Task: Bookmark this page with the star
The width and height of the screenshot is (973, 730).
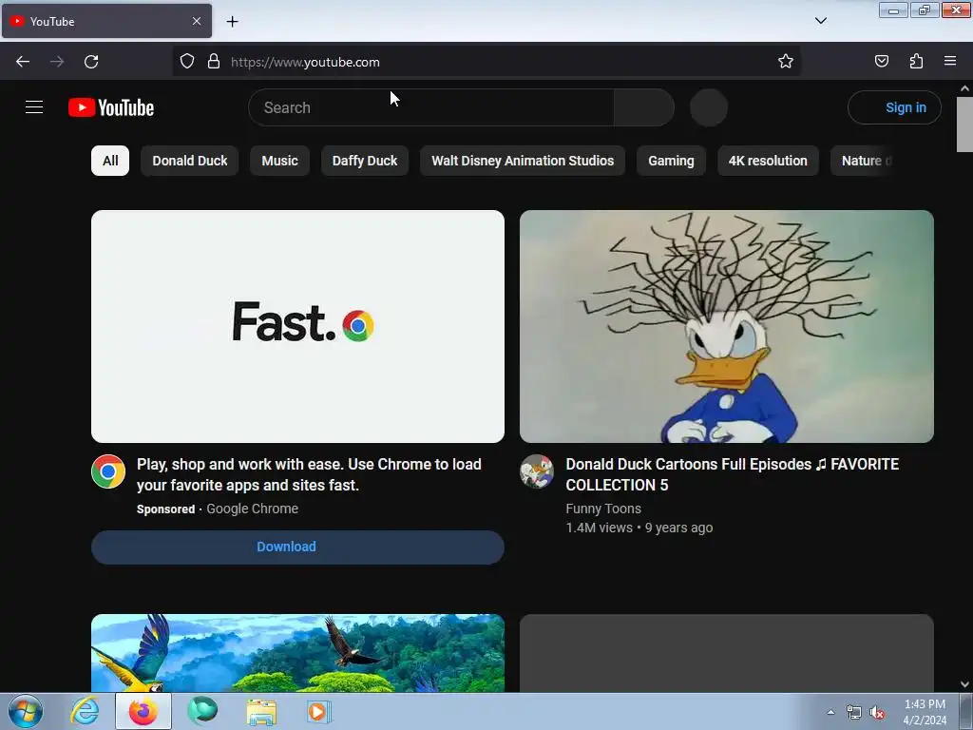Action: [786, 62]
